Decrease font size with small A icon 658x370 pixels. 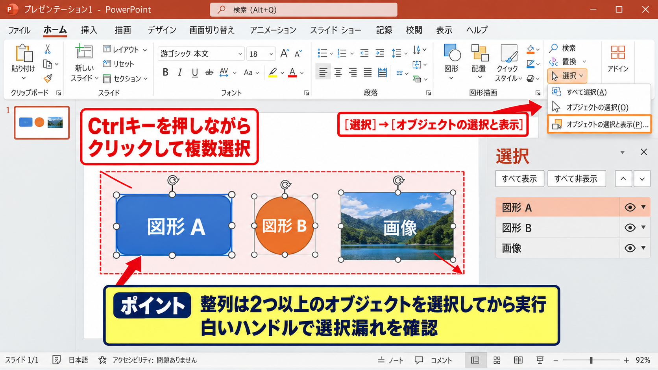(x=298, y=53)
